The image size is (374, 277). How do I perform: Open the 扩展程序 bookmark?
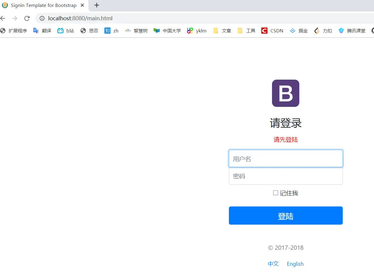pos(14,31)
